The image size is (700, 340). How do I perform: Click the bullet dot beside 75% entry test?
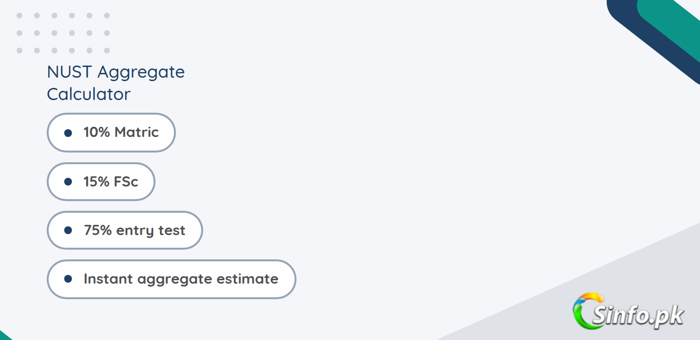pyautogui.click(x=68, y=230)
